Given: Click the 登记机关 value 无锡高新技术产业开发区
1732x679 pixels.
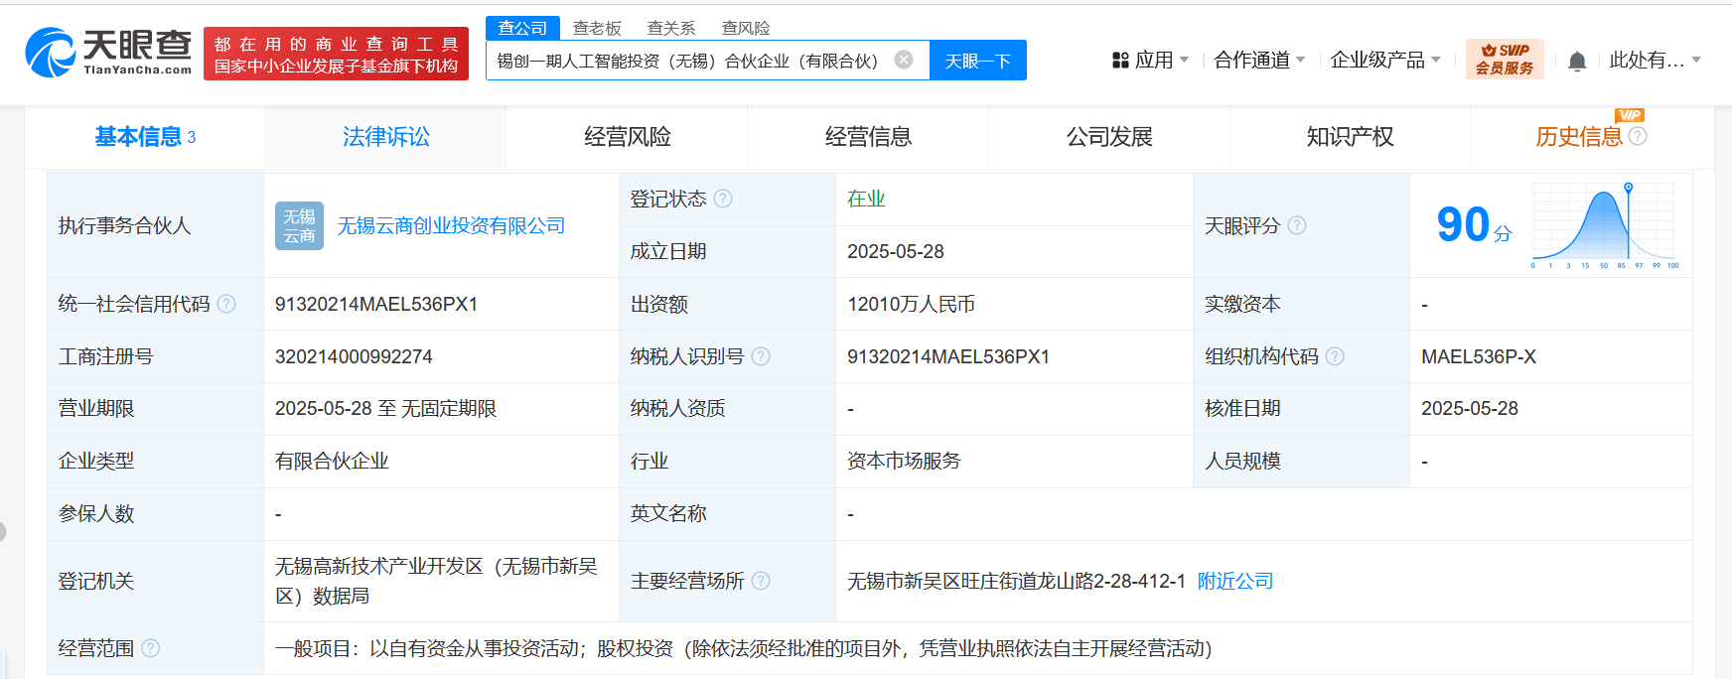Looking at the screenshot, I should (436, 581).
